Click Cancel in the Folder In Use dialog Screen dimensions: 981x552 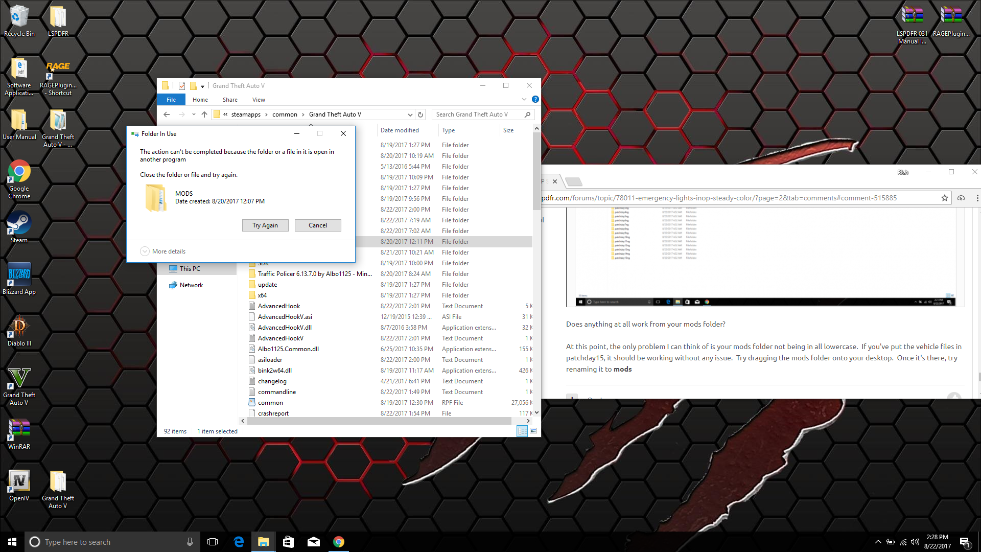pos(318,225)
